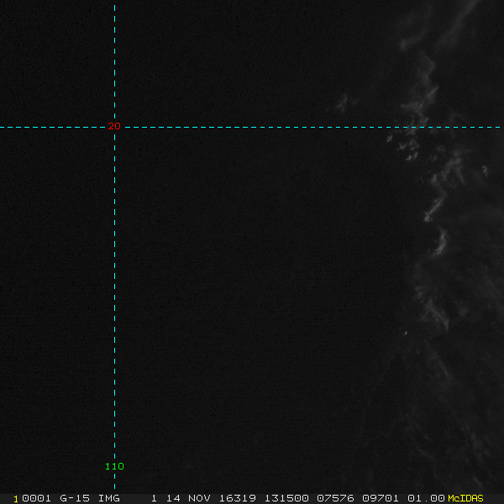Click the Julian day value 16319
Viewport: 504px width, 504px height.
click(x=239, y=498)
